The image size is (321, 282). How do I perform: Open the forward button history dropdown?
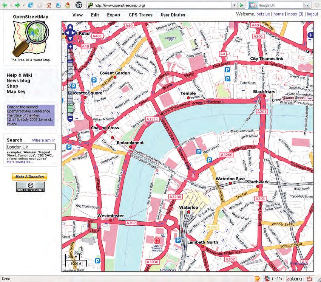[24, 5]
